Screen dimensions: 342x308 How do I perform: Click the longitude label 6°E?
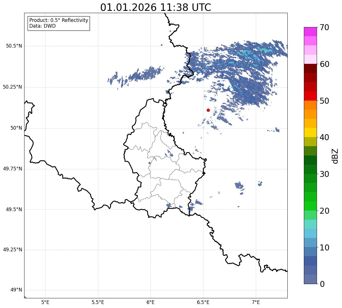(x=151, y=302)
